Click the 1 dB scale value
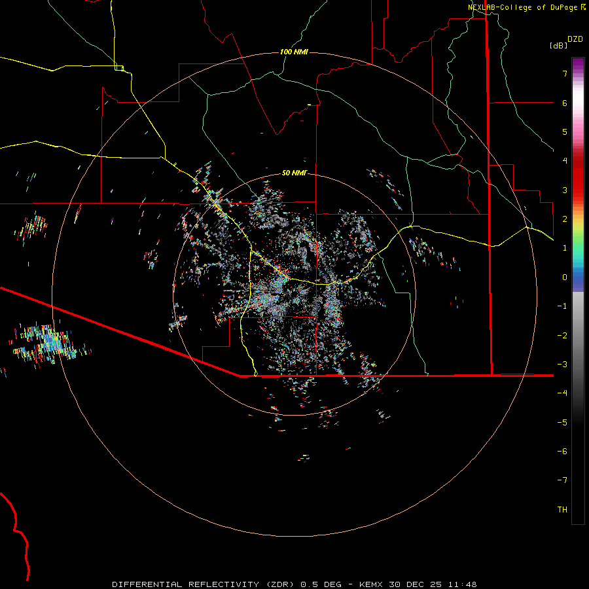589x589 pixels. [x=565, y=248]
